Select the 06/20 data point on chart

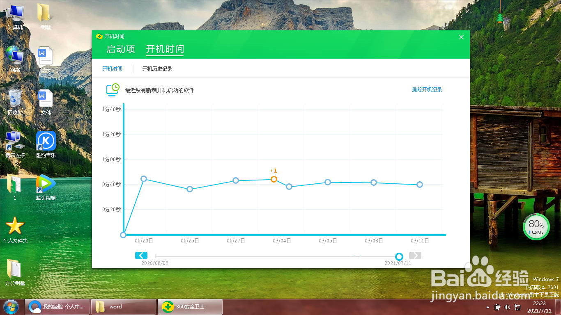(x=144, y=179)
